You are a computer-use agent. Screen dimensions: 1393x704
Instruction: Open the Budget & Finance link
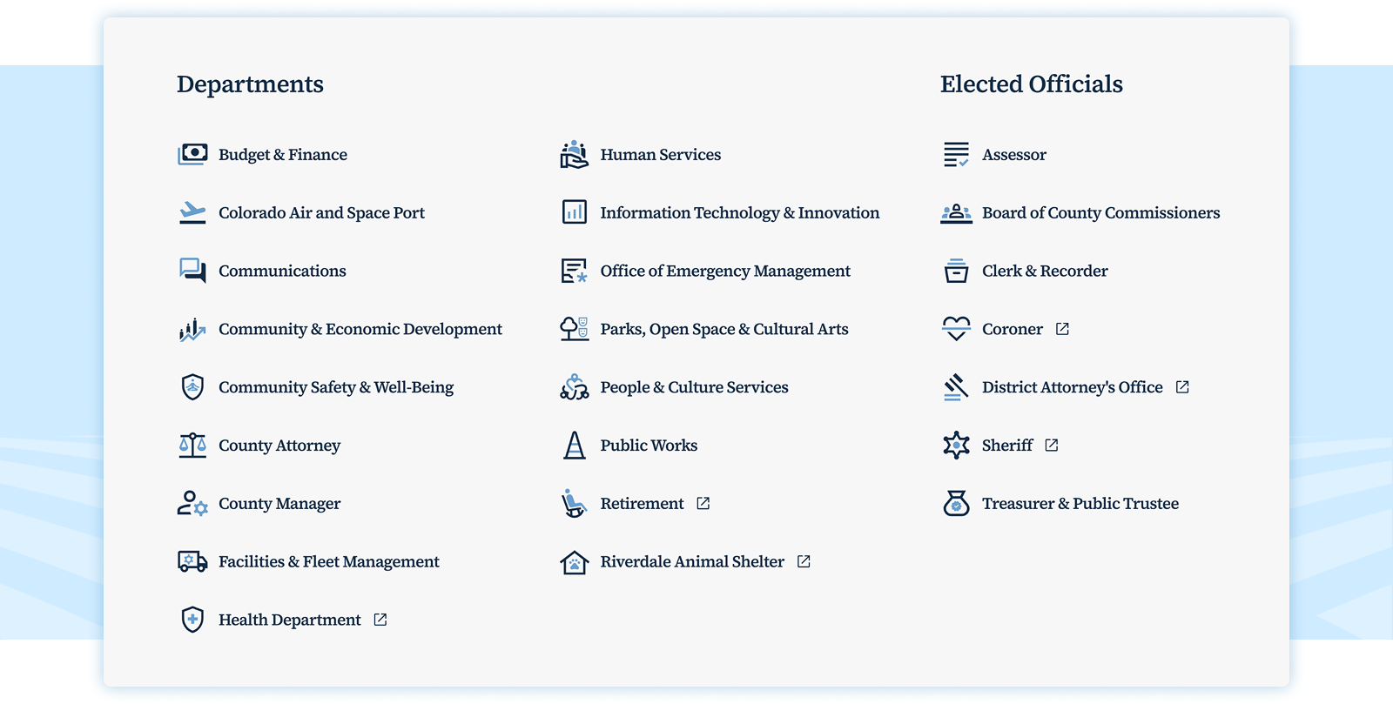[283, 155]
